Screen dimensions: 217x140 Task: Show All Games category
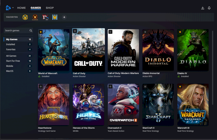point(18,56)
